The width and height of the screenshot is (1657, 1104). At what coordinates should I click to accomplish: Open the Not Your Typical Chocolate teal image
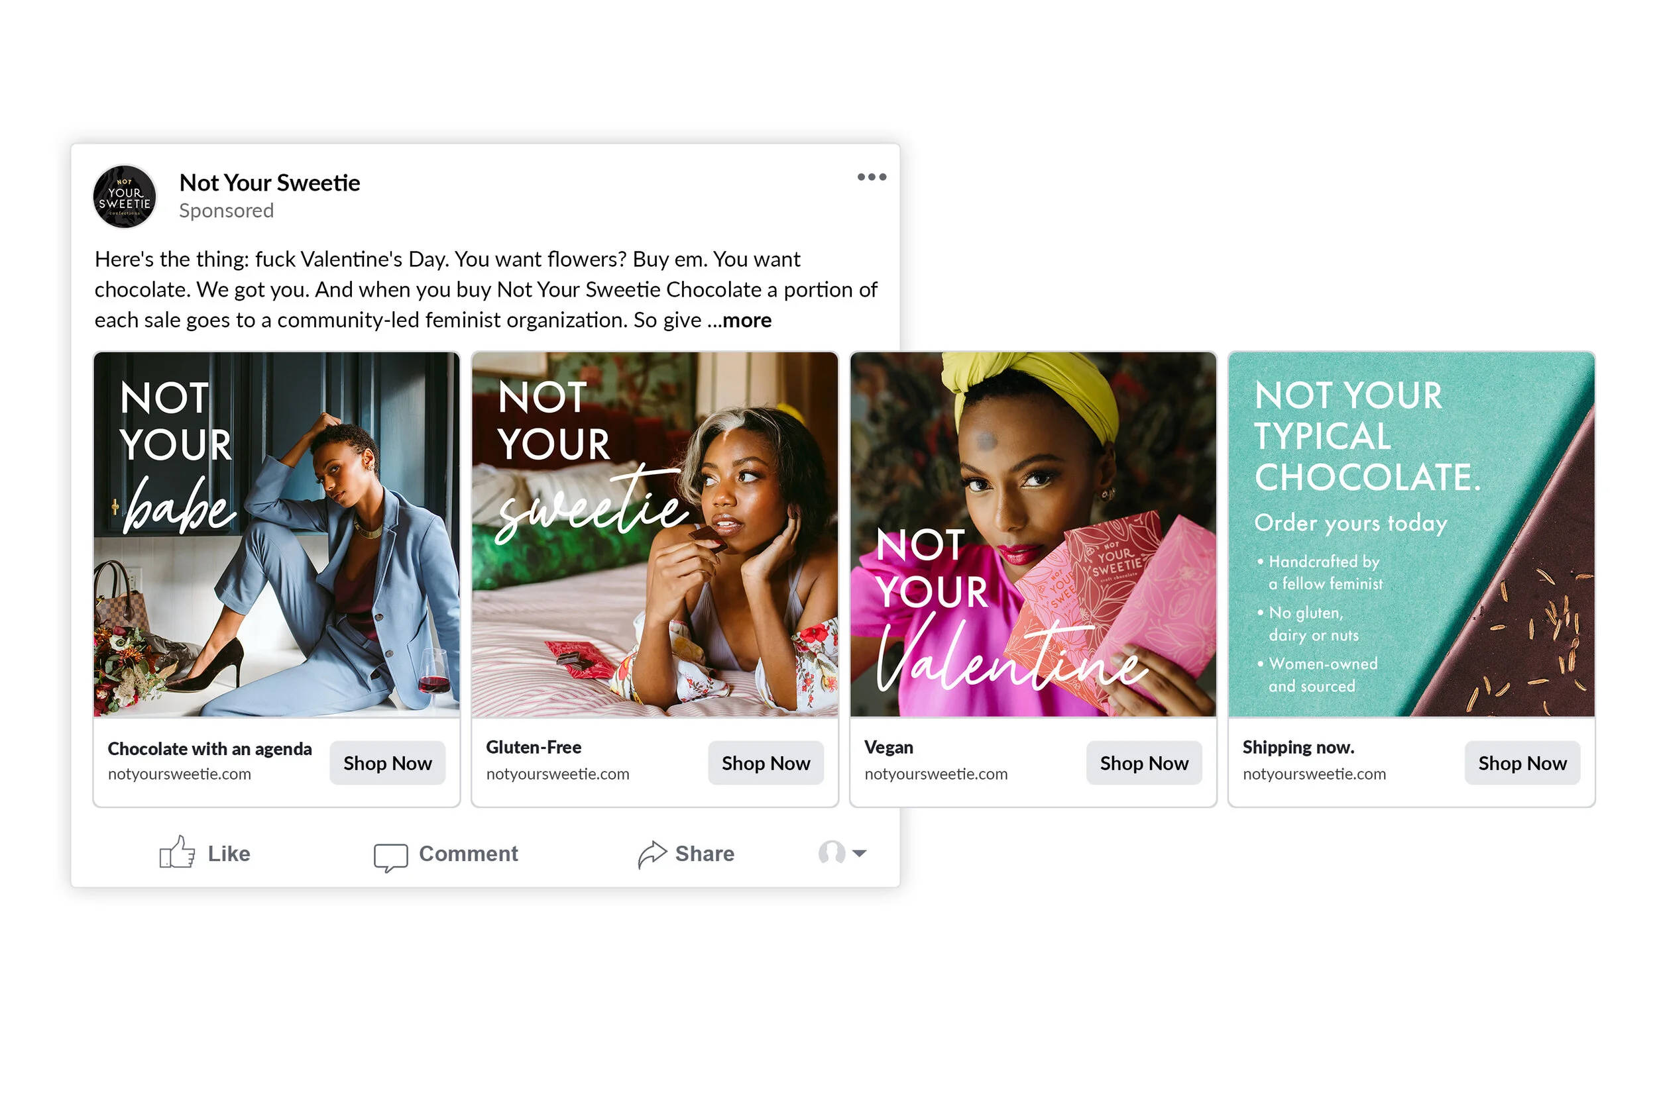point(1412,534)
